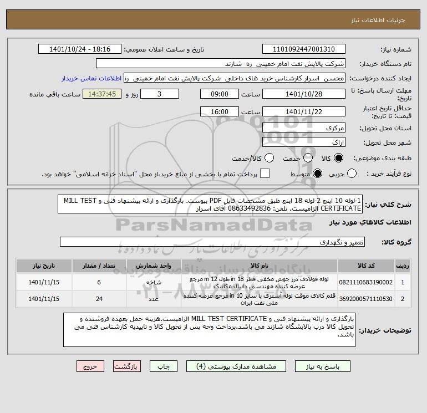
Task: Click the 10 inch lining pipe item name
Action: (260, 299)
